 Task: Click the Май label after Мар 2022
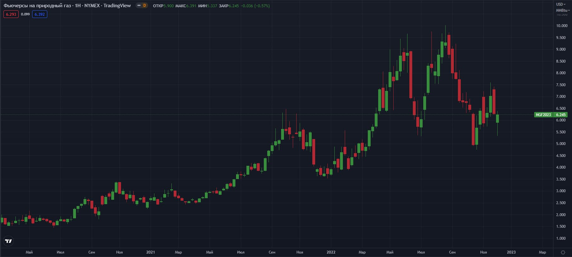(390, 252)
